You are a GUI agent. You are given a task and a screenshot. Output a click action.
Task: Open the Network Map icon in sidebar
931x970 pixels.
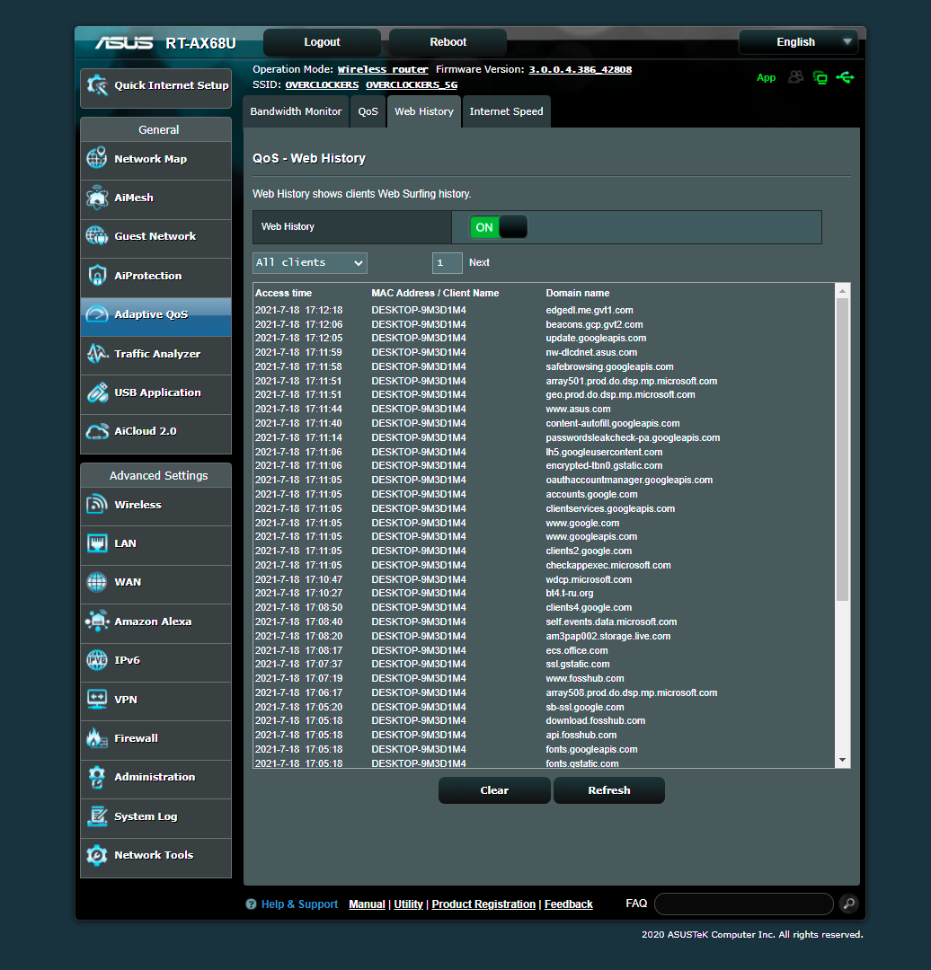(97, 159)
